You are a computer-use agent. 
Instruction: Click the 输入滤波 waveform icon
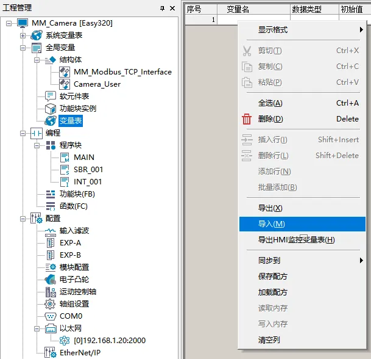pyautogui.click(x=51, y=232)
